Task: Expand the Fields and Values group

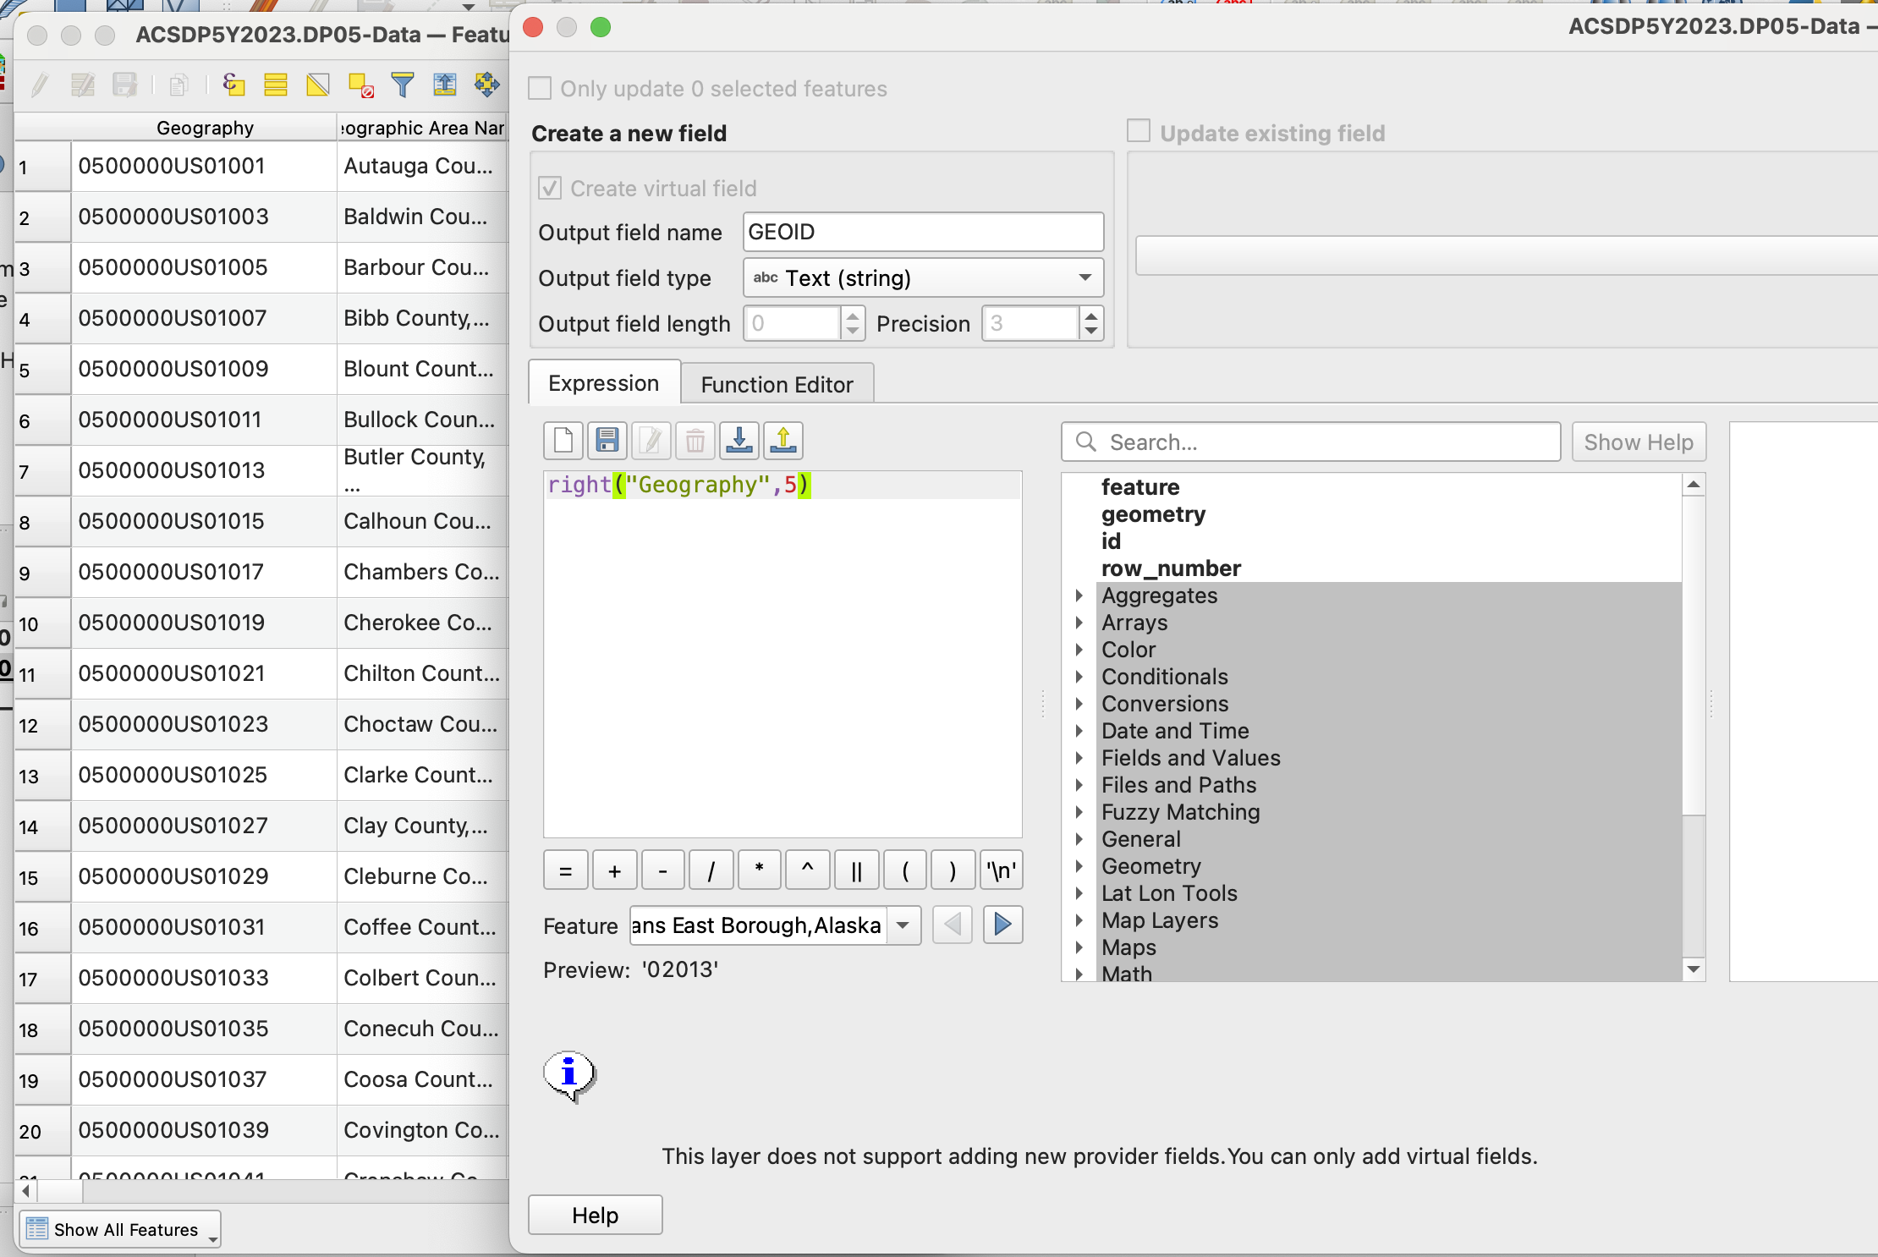Action: pos(1079,758)
